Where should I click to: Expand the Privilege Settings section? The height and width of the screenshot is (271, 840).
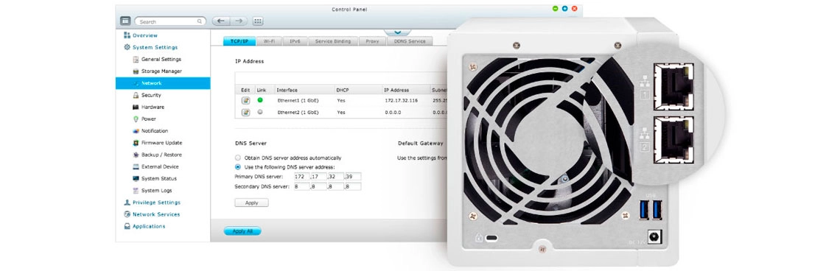pos(152,203)
